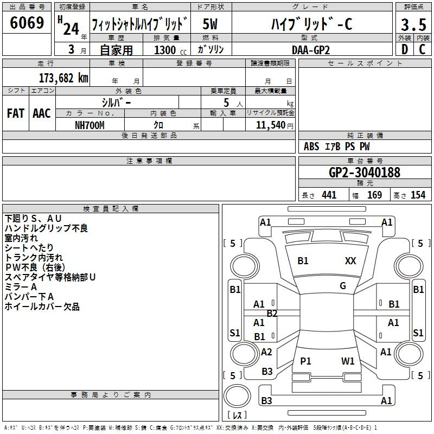Click the car name フィットシャトルハイブリッド

pyautogui.click(x=140, y=24)
